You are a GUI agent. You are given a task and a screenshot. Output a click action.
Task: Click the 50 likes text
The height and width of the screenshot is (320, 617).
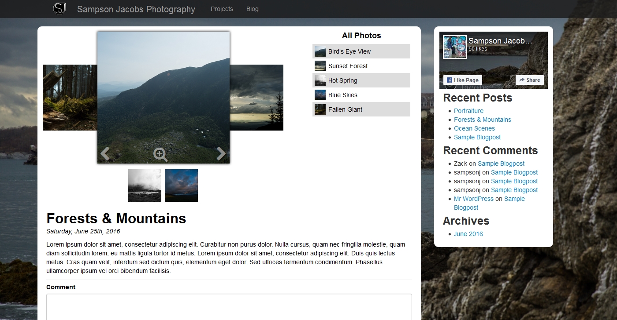478,49
